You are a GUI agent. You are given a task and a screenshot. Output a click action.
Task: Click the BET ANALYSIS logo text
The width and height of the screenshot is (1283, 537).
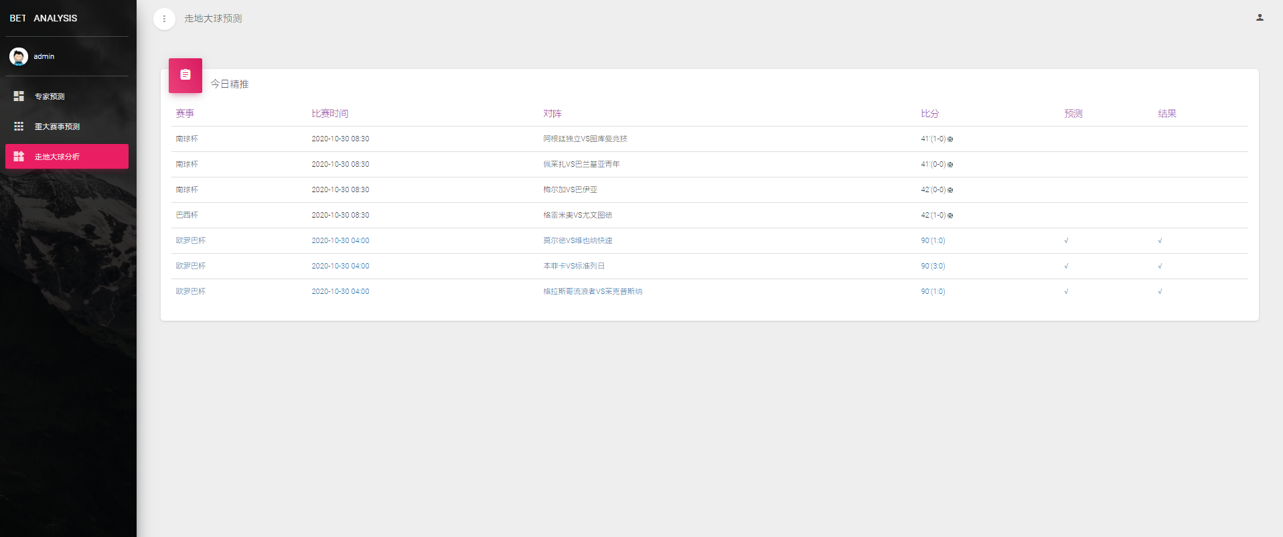click(44, 18)
